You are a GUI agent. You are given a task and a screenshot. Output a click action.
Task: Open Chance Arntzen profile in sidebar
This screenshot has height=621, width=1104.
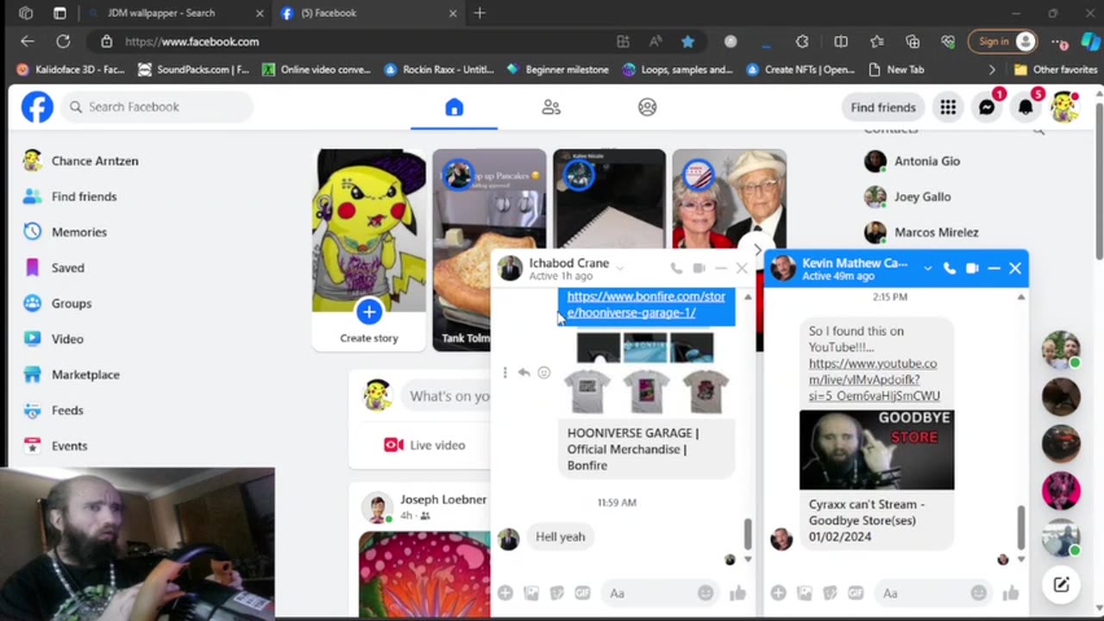[x=95, y=160]
